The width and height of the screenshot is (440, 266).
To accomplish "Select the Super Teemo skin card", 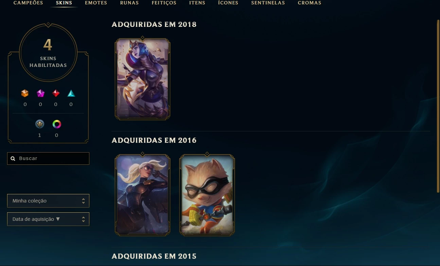I will point(207,195).
